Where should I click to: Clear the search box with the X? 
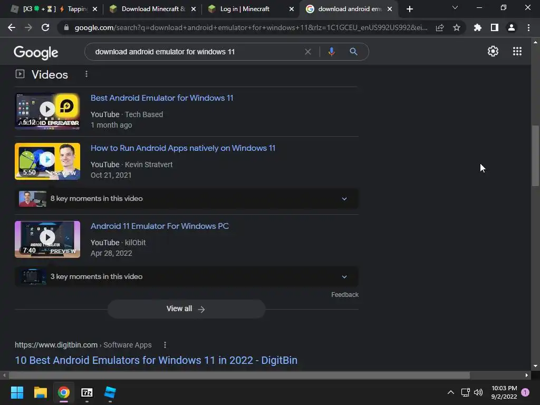click(x=308, y=52)
